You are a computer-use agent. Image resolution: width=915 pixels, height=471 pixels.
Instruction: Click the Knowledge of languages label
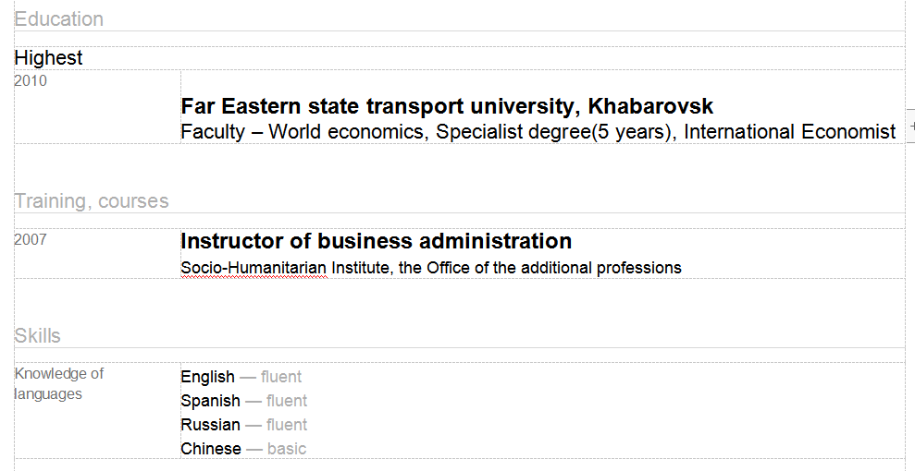59,383
